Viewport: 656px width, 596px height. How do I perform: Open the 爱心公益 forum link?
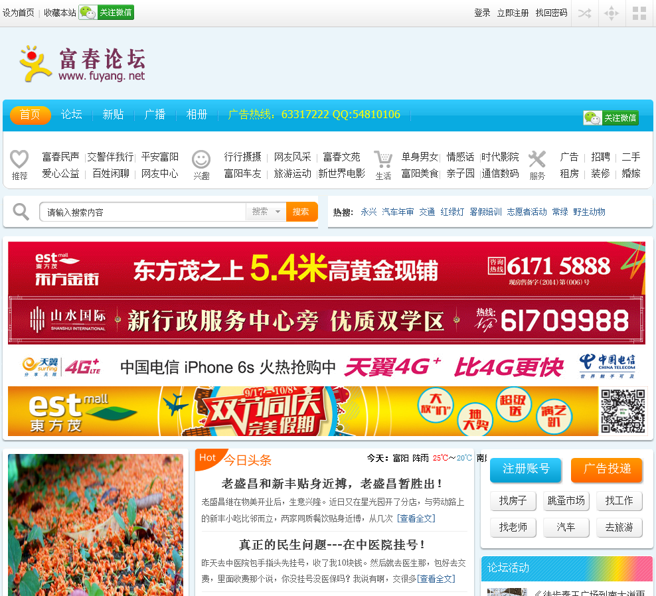pyautogui.click(x=60, y=174)
